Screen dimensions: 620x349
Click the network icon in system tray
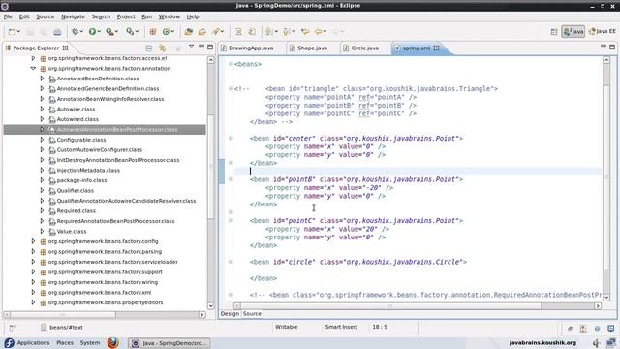[x=611, y=343]
